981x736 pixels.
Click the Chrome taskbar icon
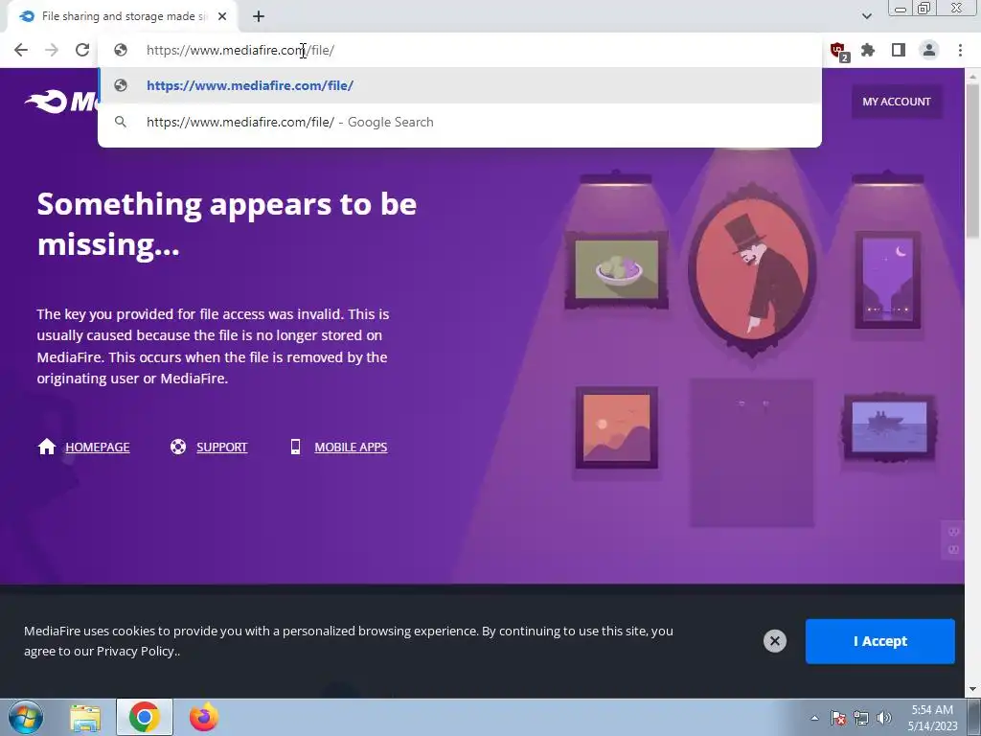[145, 717]
